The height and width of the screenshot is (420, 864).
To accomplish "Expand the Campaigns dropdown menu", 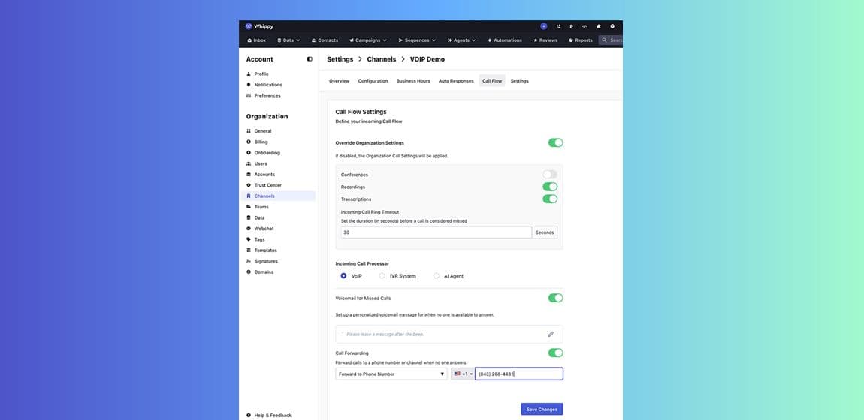I will click(x=368, y=40).
